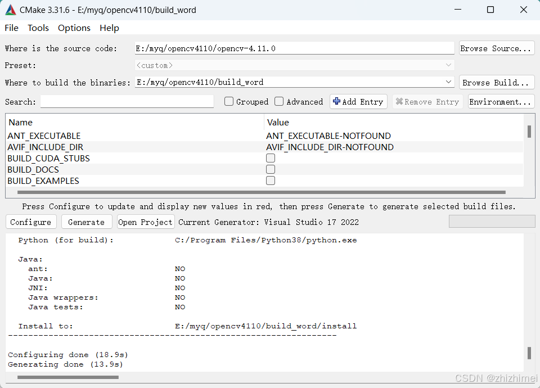Open the File menu
The image size is (540, 388).
(12, 28)
